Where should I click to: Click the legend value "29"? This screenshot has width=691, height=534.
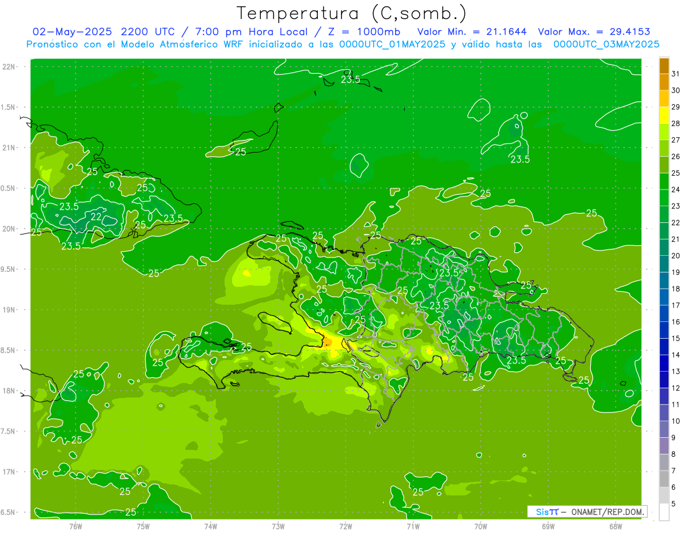[675, 107]
